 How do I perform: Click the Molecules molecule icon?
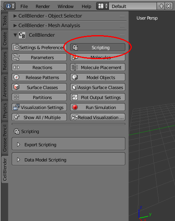pyautogui.click(x=75, y=57)
